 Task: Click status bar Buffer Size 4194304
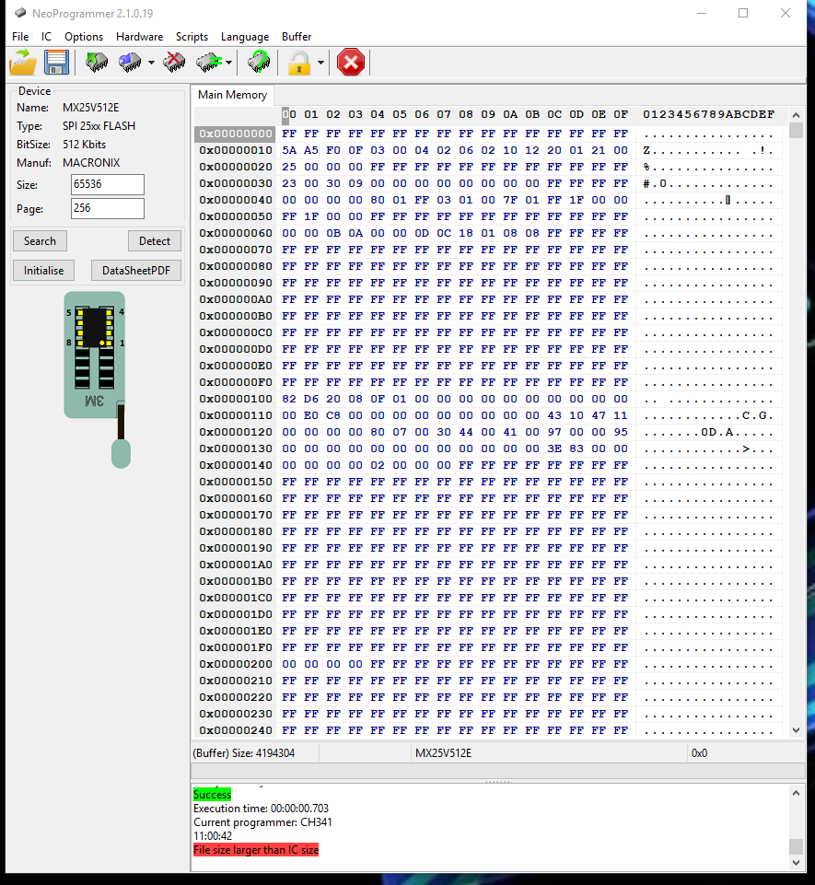[x=244, y=753]
